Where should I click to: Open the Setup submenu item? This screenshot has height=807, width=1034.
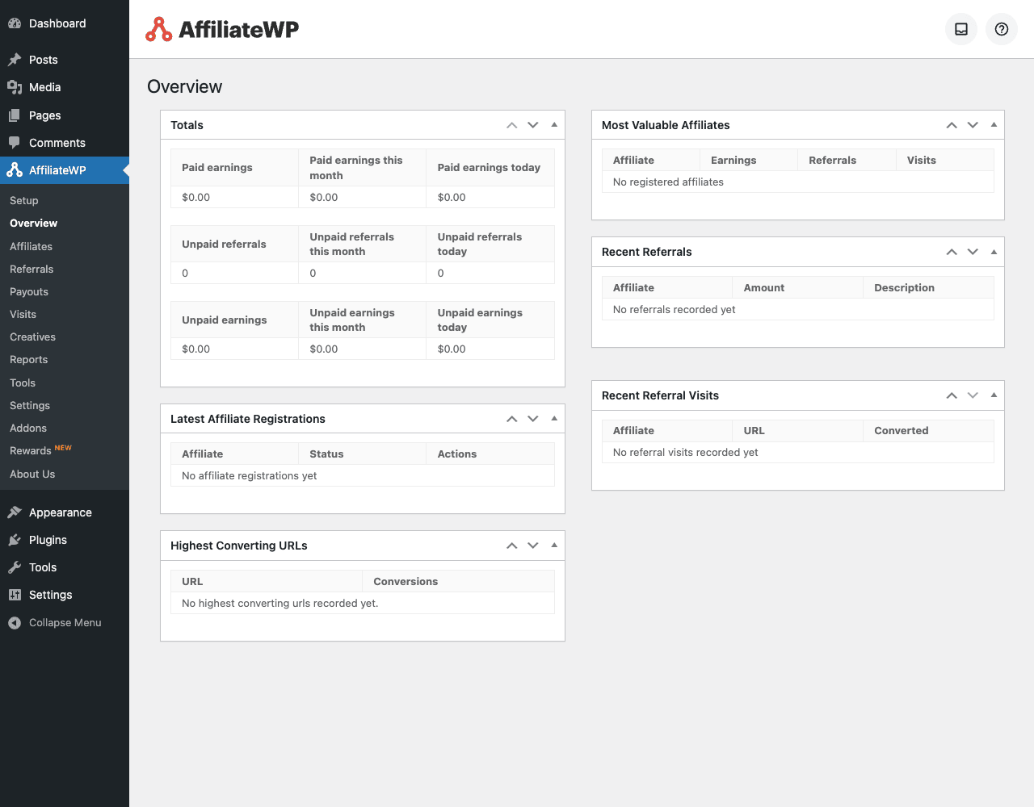click(x=65, y=200)
